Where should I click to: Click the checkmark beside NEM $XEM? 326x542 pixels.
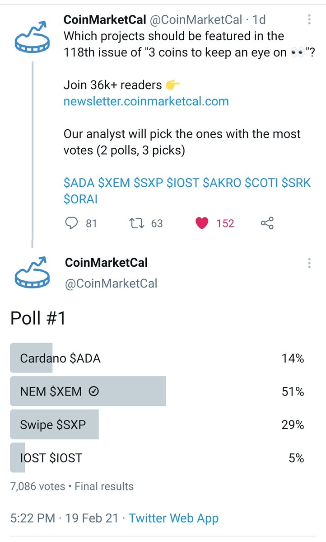tap(93, 391)
